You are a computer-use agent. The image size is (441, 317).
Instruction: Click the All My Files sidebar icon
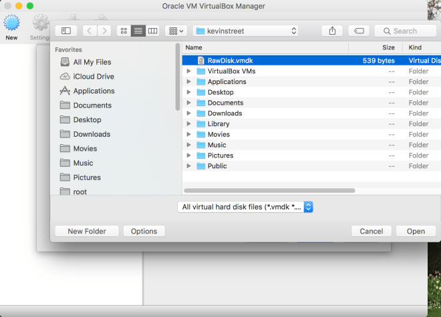click(65, 62)
